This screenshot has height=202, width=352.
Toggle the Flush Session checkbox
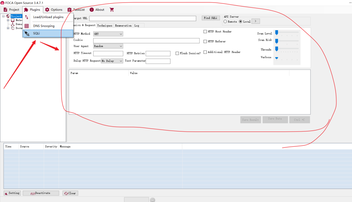[177, 53]
